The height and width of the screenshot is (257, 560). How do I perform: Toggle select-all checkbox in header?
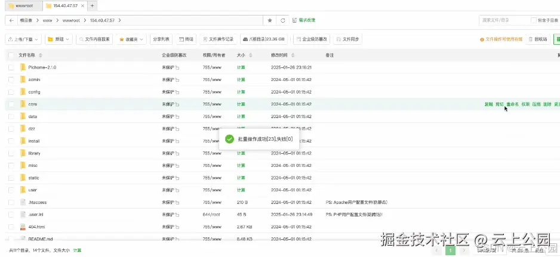[11, 55]
